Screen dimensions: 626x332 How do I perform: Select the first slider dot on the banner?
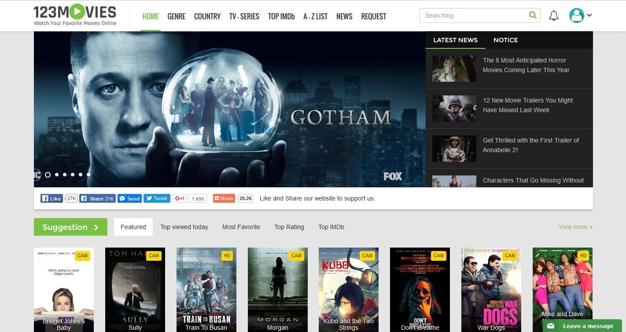(48, 175)
